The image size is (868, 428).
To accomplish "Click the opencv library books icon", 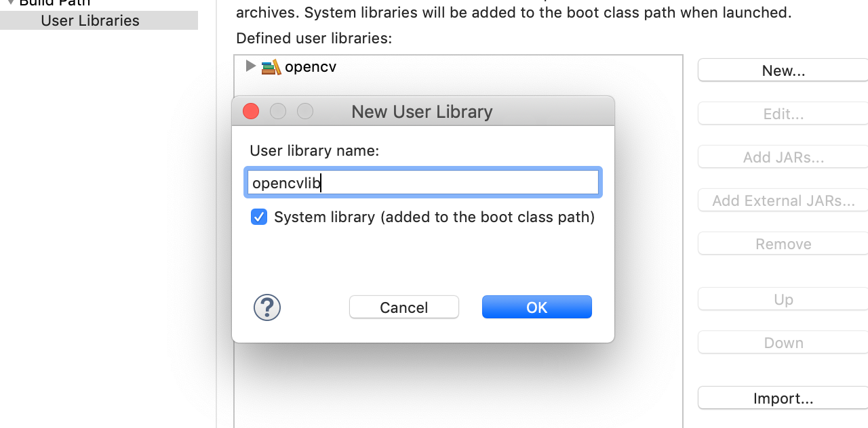I will (x=271, y=66).
